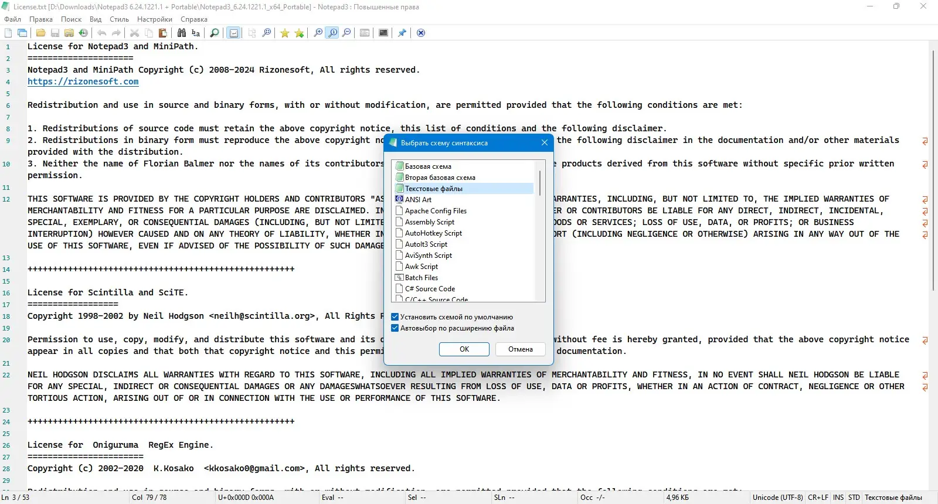
Task: Zoom out with minus magnifier
Action: [x=346, y=33]
